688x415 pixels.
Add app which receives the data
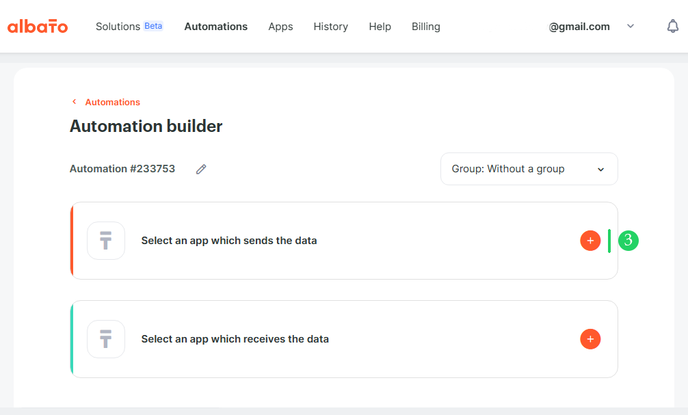590,339
